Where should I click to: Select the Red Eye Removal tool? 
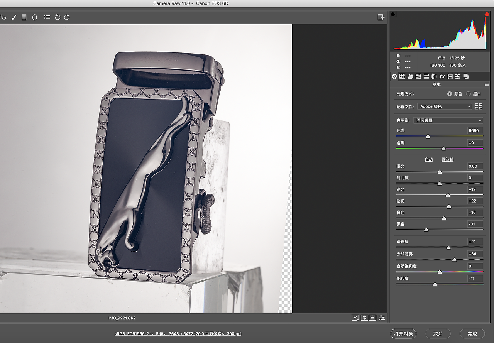(3, 17)
